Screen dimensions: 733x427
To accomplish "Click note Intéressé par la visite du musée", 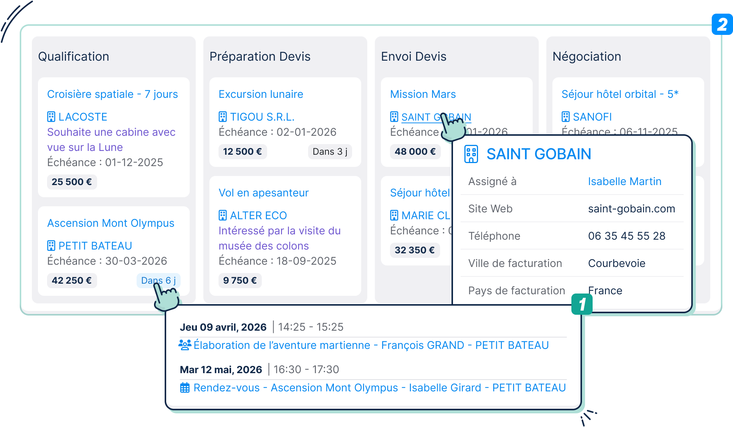I will pos(280,238).
